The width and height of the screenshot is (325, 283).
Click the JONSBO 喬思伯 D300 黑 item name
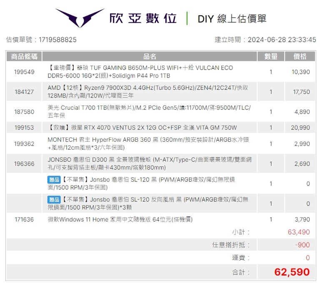[150, 163]
